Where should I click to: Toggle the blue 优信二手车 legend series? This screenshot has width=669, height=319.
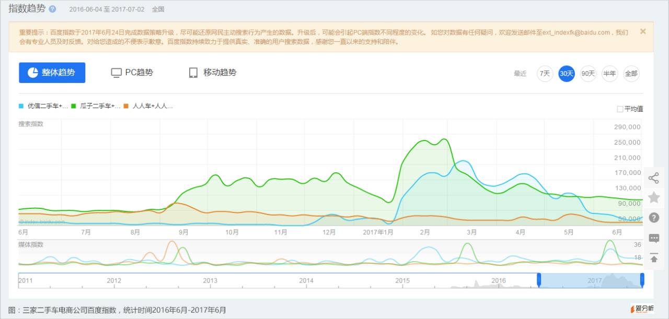(x=44, y=106)
